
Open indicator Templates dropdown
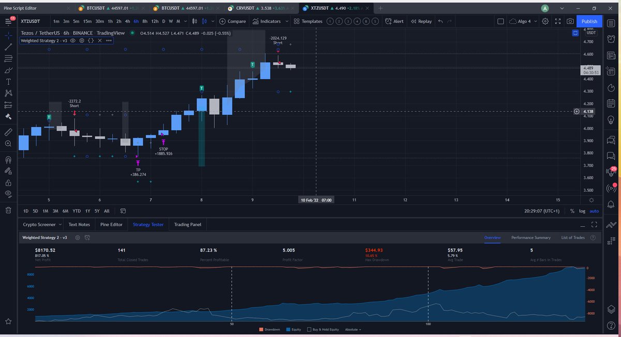point(308,21)
